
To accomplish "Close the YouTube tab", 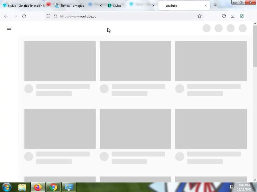I will [206, 5].
